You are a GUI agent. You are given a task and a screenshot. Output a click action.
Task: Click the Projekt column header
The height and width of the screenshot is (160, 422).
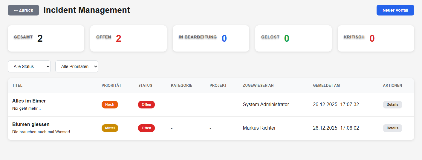tap(218, 86)
